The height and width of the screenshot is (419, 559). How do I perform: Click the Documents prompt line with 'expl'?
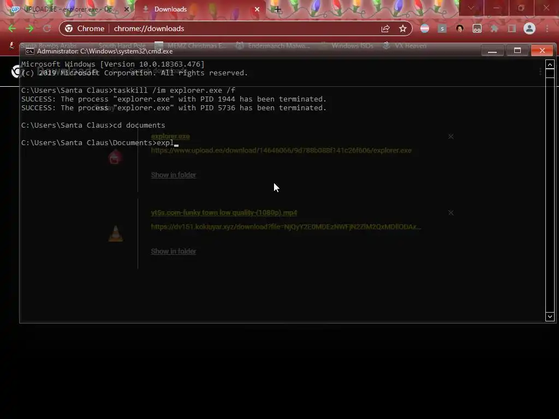pyautogui.click(x=99, y=143)
